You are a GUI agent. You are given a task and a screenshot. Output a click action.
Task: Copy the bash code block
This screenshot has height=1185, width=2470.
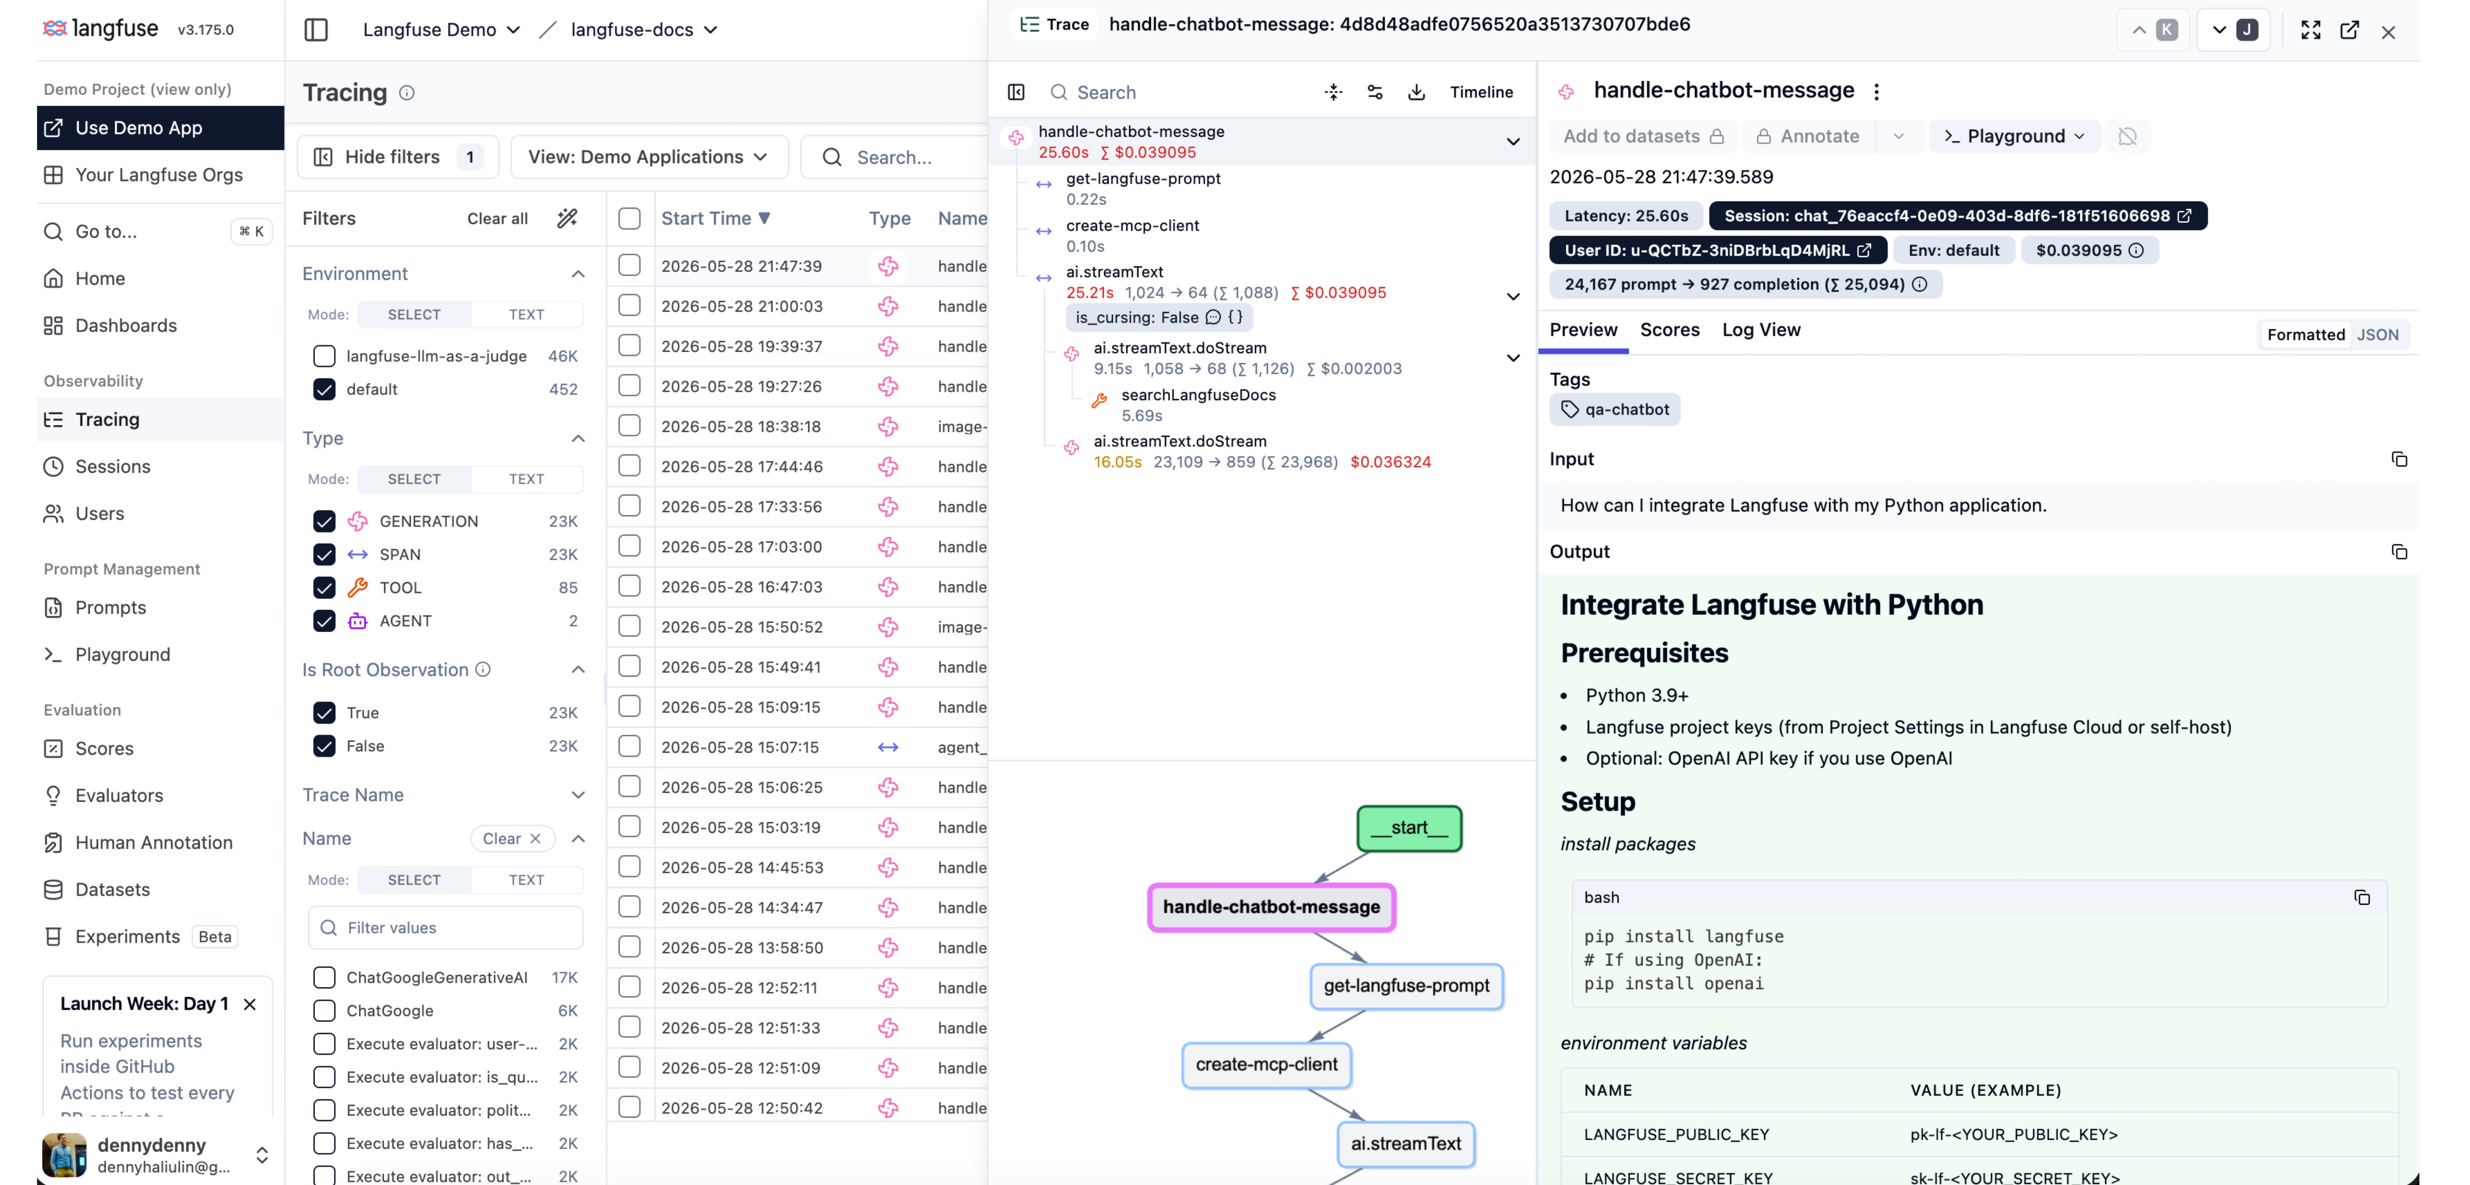(2362, 898)
